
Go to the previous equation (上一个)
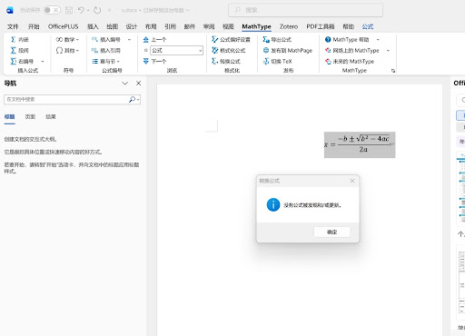[154, 40]
